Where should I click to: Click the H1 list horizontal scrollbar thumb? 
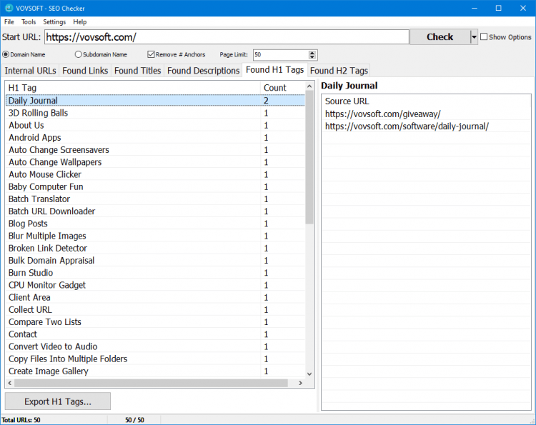tap(151, 383)
